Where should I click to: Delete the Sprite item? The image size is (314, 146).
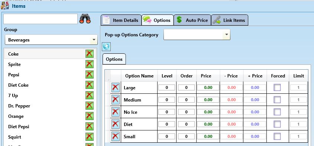point(90,64)
